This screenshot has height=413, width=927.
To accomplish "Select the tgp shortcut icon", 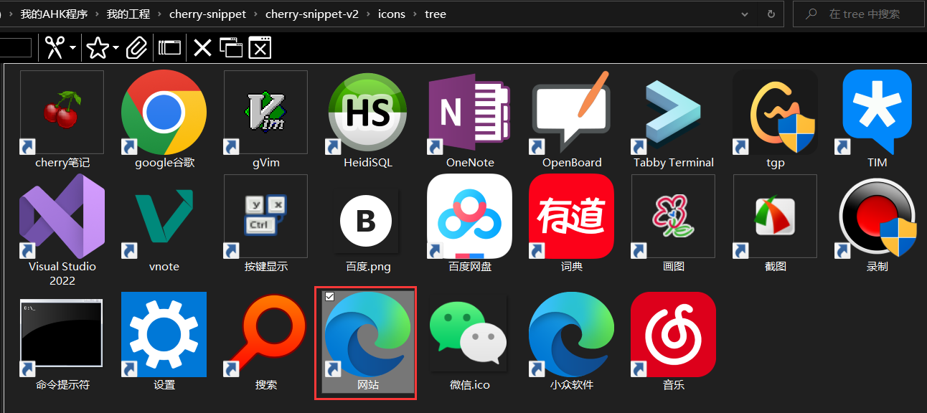I will [x=776, y=112].
